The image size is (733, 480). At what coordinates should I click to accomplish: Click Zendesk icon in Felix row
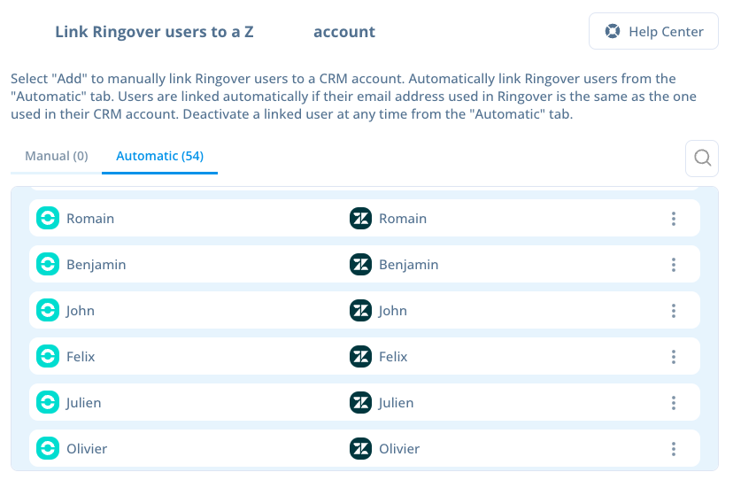click(360, 357)
